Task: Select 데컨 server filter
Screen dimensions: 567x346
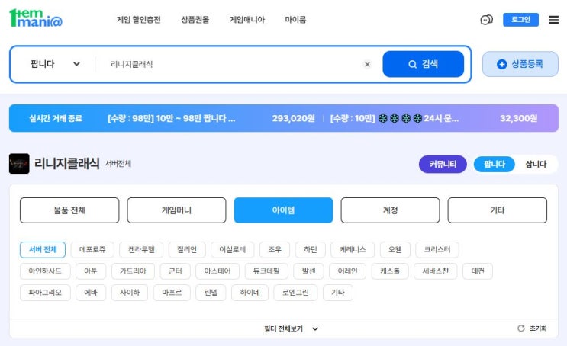Action: [478, 271]
